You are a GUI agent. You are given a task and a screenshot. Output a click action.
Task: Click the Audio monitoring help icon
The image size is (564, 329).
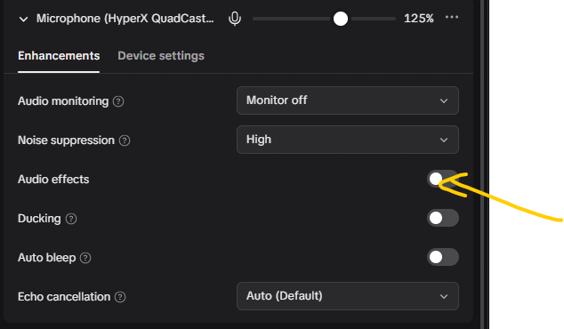pyautogui.click(x=118, y=101)
